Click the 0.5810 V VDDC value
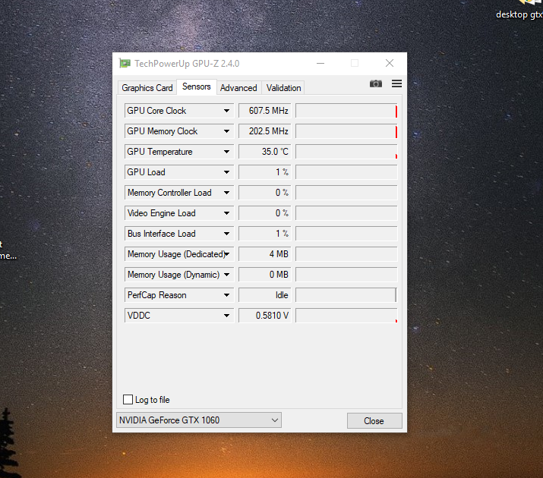Screen dimensions: 543x478 [265, 316]
